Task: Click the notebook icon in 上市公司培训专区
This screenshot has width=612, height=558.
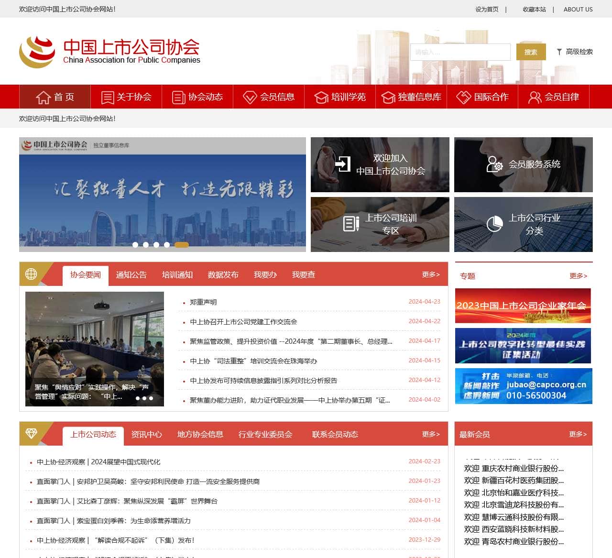Action: click(351, 223)
